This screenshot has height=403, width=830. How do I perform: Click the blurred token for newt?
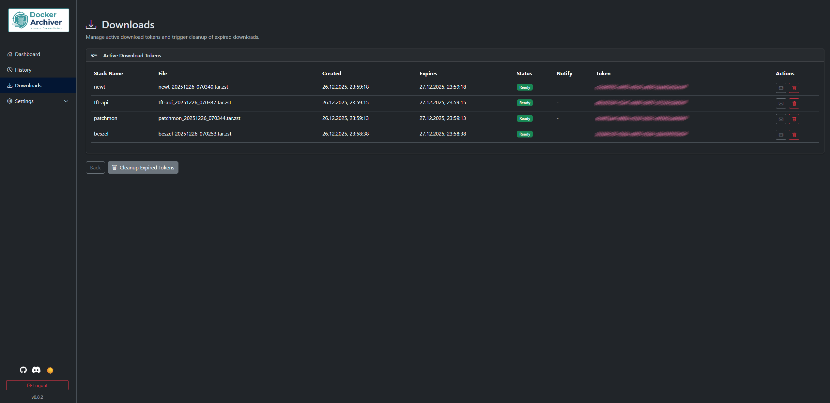click(x=641, y=87)
